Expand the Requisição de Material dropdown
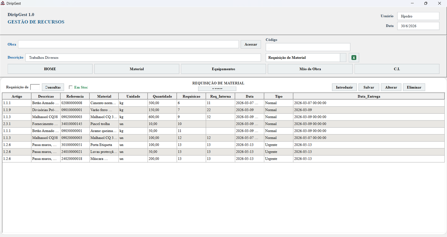The height and width of the screenshot is (237, 447). coord(343,58)
